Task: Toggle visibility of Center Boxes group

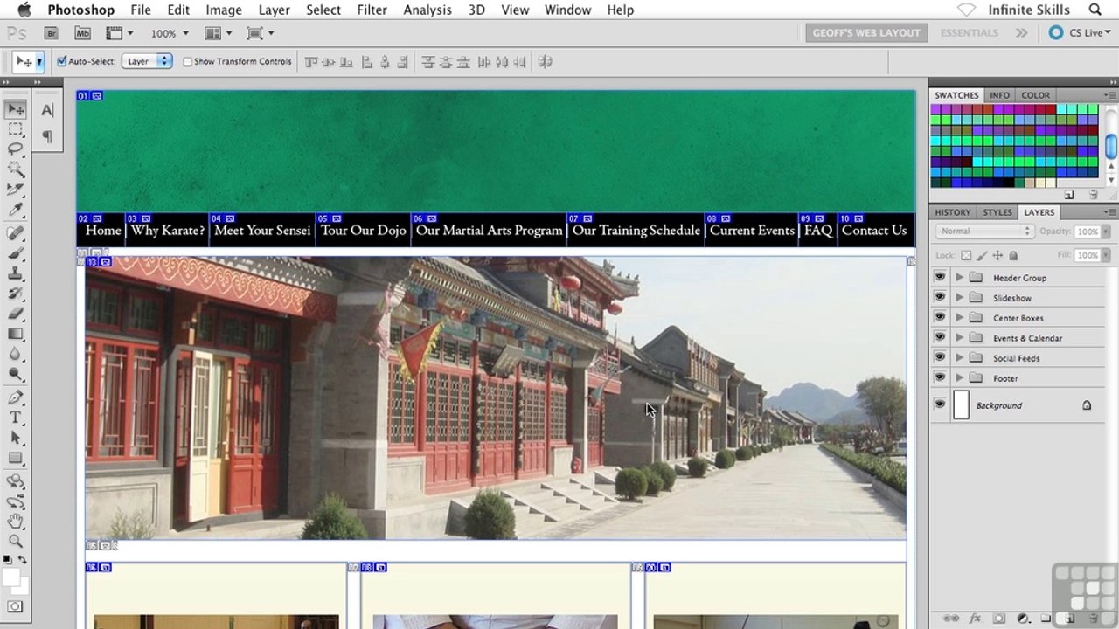Action: (x=940, y=318)
